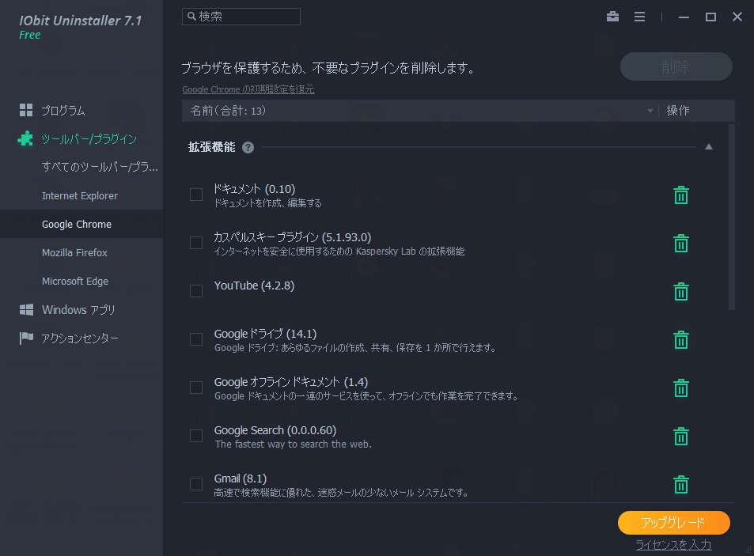Check the Gmail (8.1) checkbox
The height and width of the screenshot is (556, 754).
point(196,484)
